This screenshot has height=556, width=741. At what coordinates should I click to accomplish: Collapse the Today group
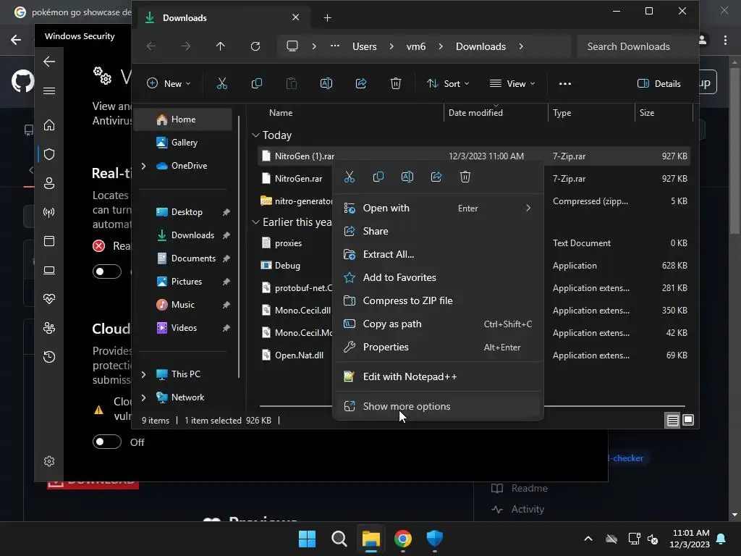(x=255, y=135)
